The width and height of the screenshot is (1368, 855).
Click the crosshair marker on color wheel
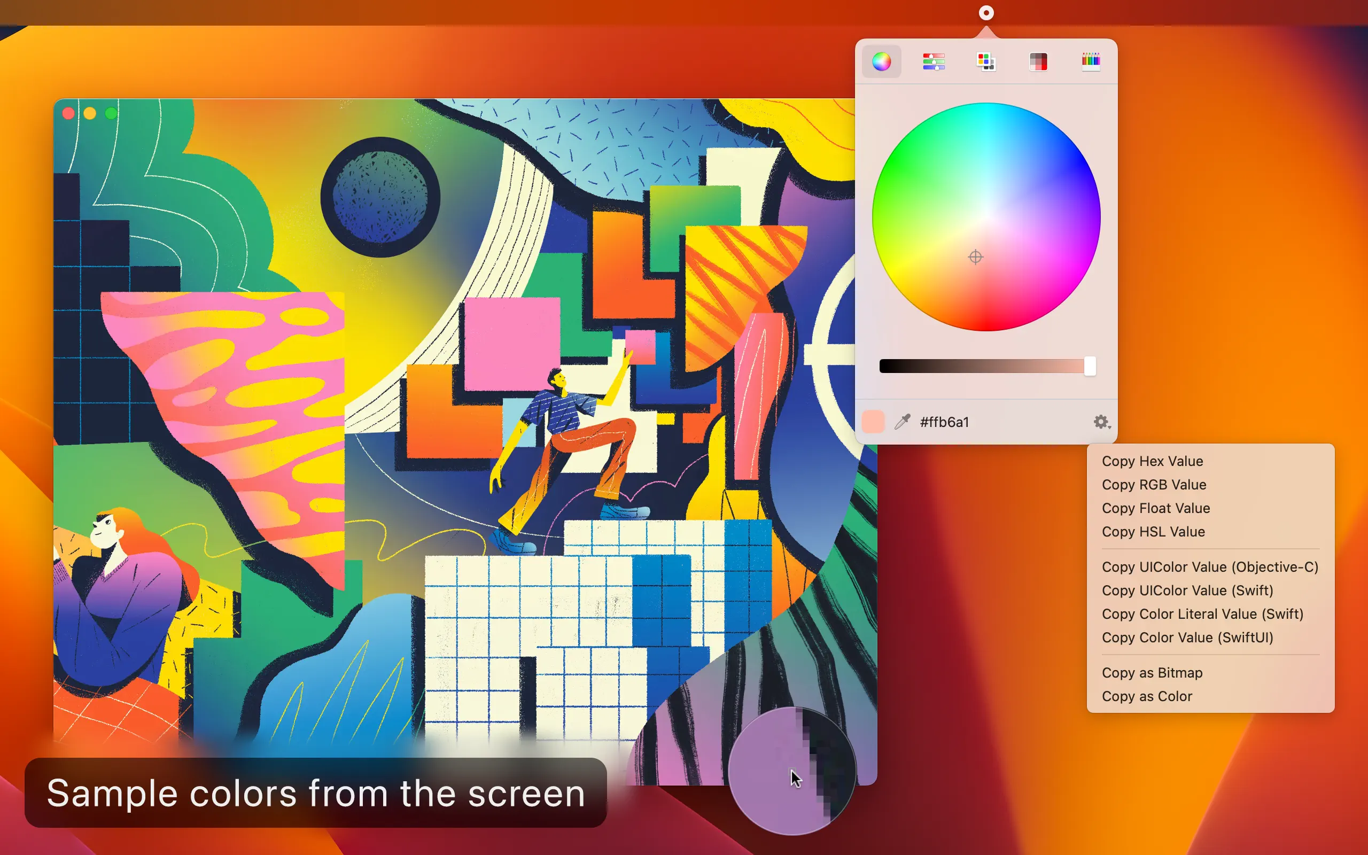click(975, 257)
